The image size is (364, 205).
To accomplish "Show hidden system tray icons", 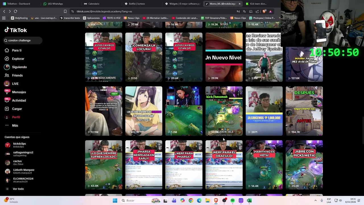I will pos(315,200).
